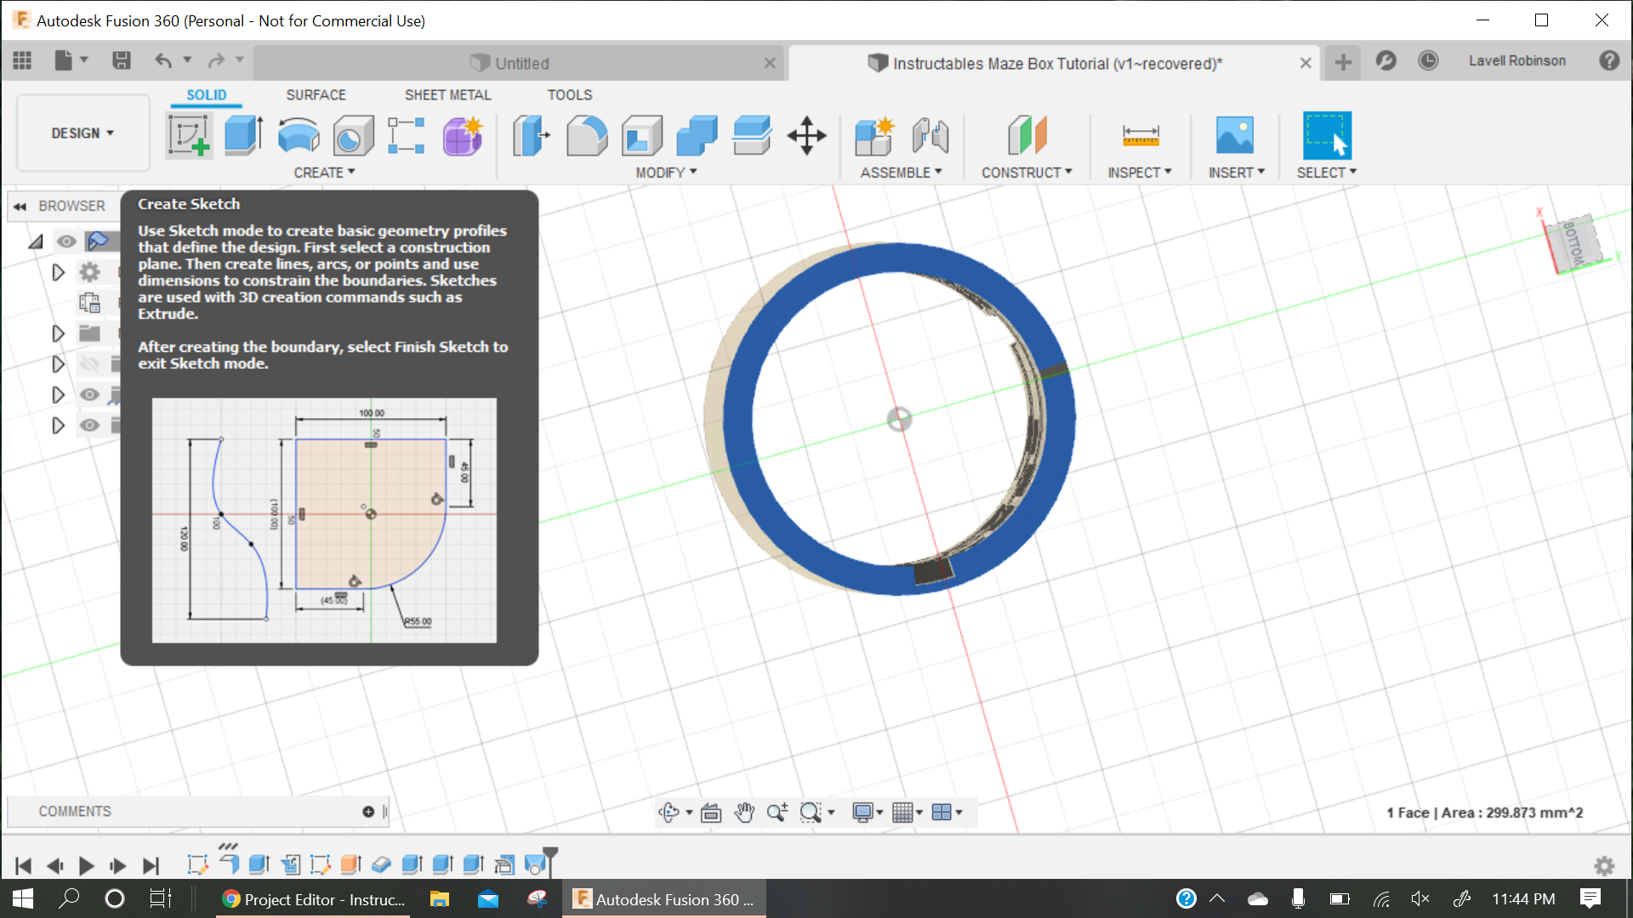Click the Look At icon in navigation bar

tap(711, 813)
